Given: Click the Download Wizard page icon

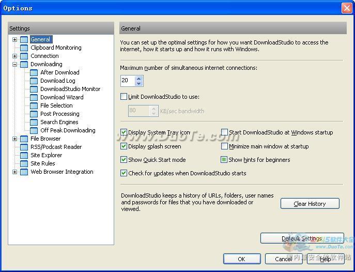Looking at the screenshot, I should pos(34,97).
